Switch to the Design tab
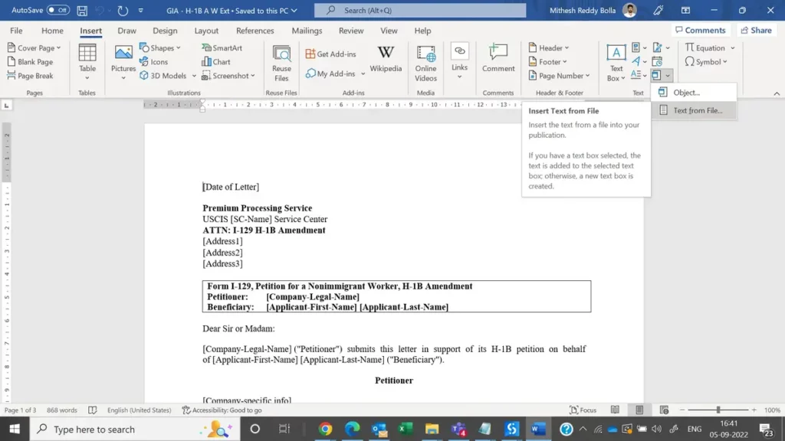 165,31
